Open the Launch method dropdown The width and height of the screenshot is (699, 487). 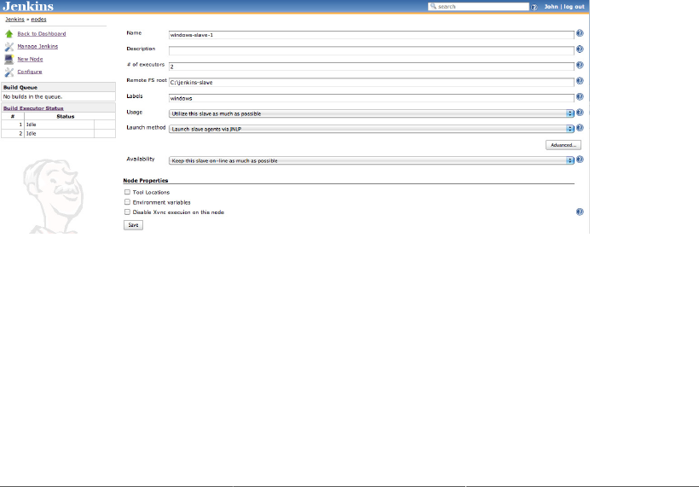[372, 129]
